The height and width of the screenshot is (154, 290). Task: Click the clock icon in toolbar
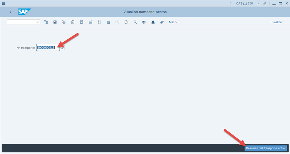click(126, 22)
